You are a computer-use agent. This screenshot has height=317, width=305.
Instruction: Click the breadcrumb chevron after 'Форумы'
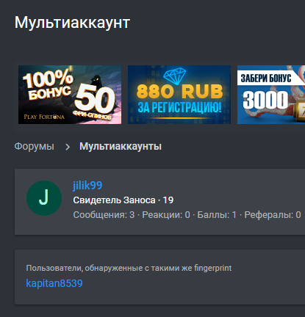click(x=68, y=147)
